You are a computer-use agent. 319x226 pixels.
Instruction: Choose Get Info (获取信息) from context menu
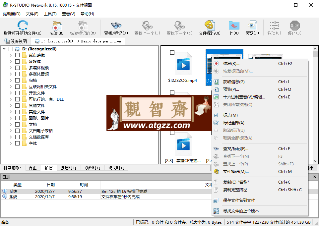coord(260,82)
